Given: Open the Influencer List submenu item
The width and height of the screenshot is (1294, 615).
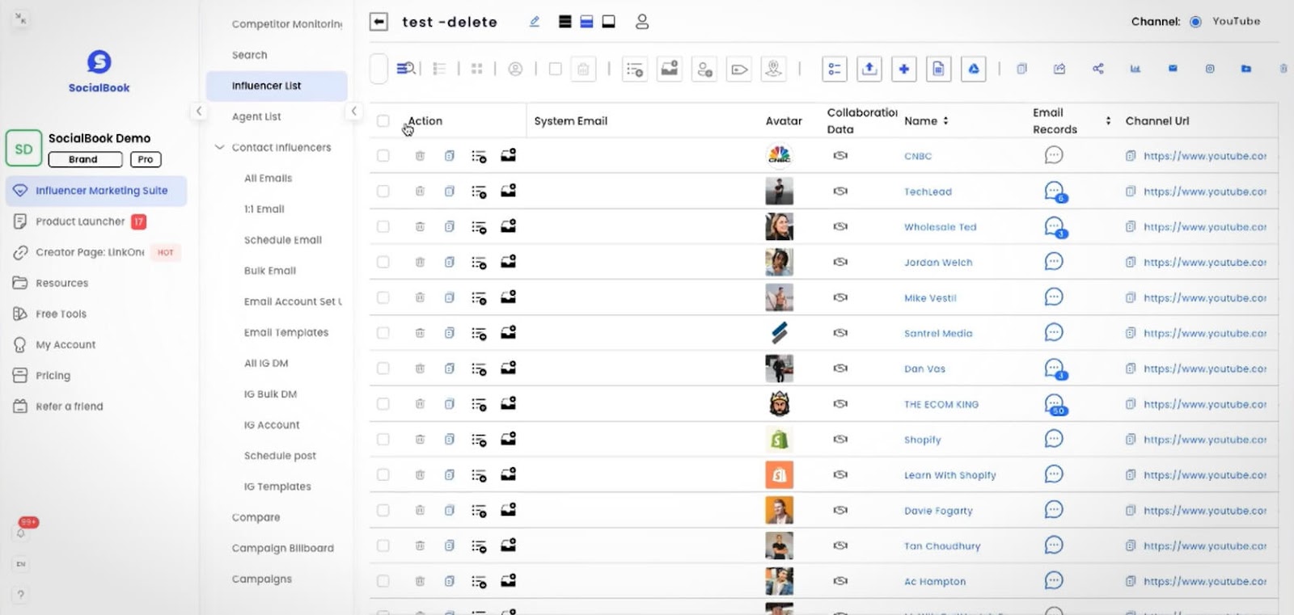Looking at the screenshot, I should click(x=277, y=86).
